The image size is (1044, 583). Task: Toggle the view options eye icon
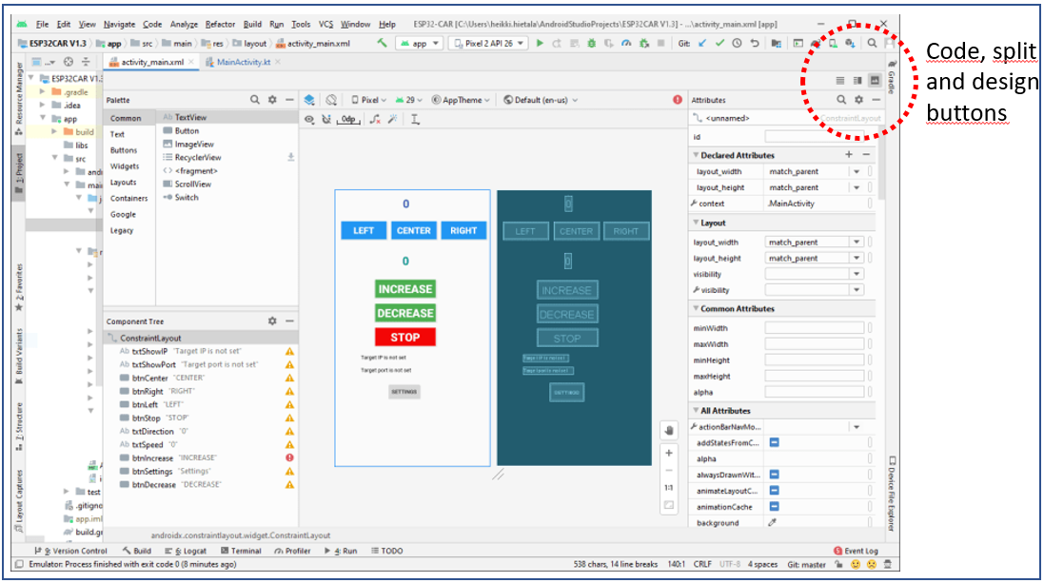click(309, 119)
